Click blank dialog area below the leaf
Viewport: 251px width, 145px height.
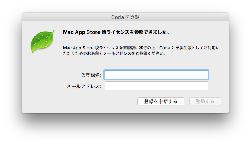click(x=42, y=80)
